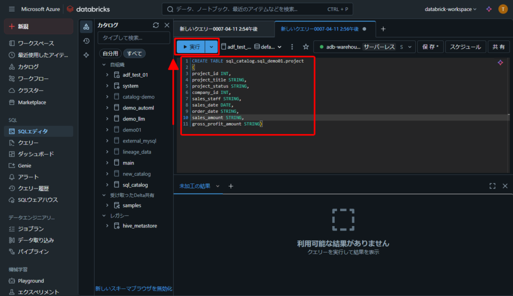Screen dimensions: 513x296
Task: Click the 実行 run button
Action: coord(191,46)
